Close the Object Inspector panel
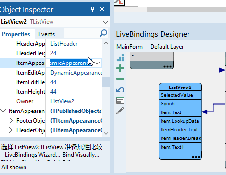The image size is (226, 175). [x=102, y=9]
